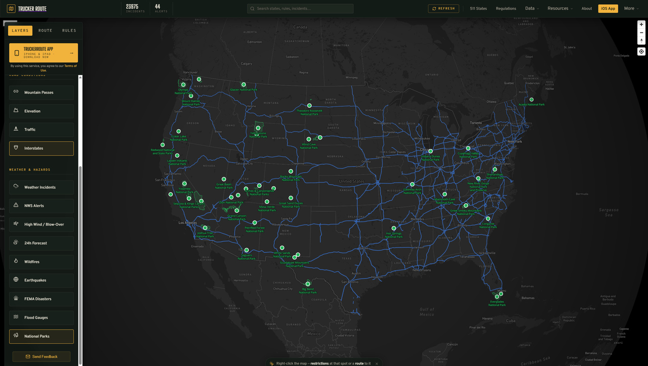
Task: Open the Crater Lake National Park marker
Action: coord(179,131)
